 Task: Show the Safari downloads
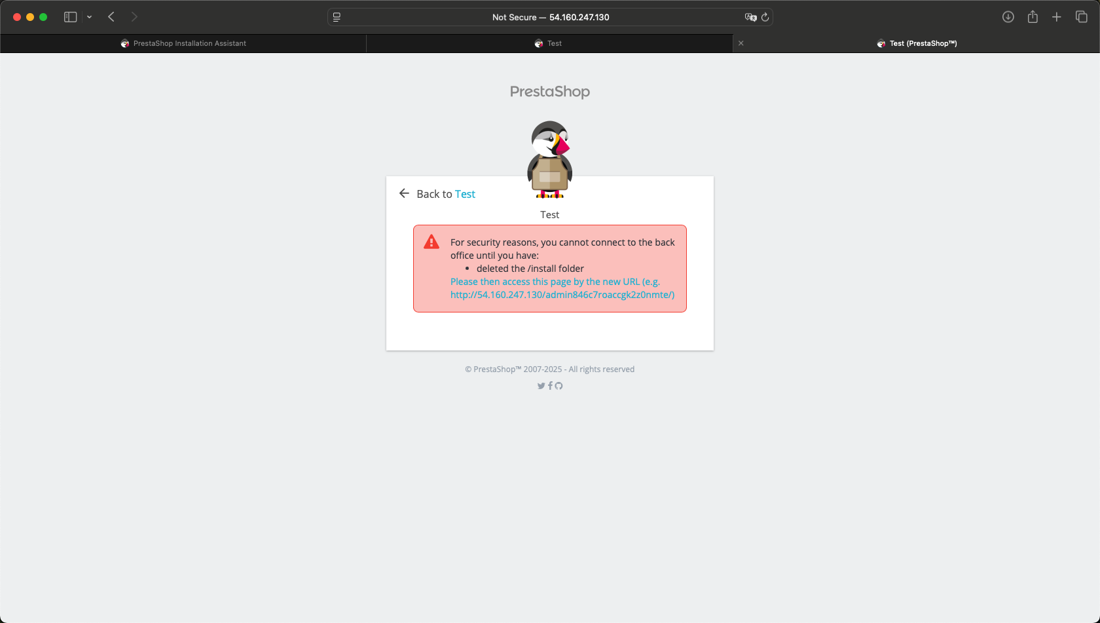(1008, 17)
